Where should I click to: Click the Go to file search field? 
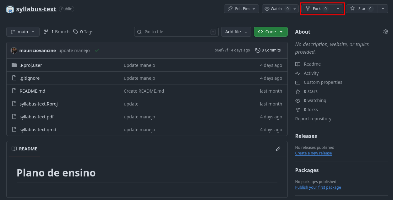pyautogui.click(x=176, y=32)
